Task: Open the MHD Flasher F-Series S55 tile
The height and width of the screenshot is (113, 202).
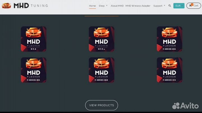Action: [x=34, y=70]
